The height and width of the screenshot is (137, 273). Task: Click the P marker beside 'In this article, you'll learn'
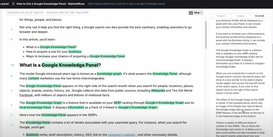point(11,40)
